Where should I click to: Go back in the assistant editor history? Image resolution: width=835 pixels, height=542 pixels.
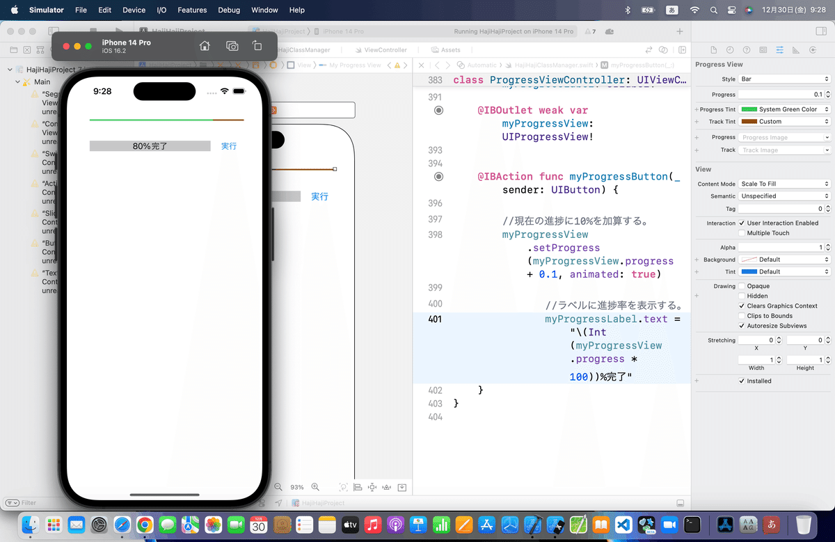click(x=437, y=65)
